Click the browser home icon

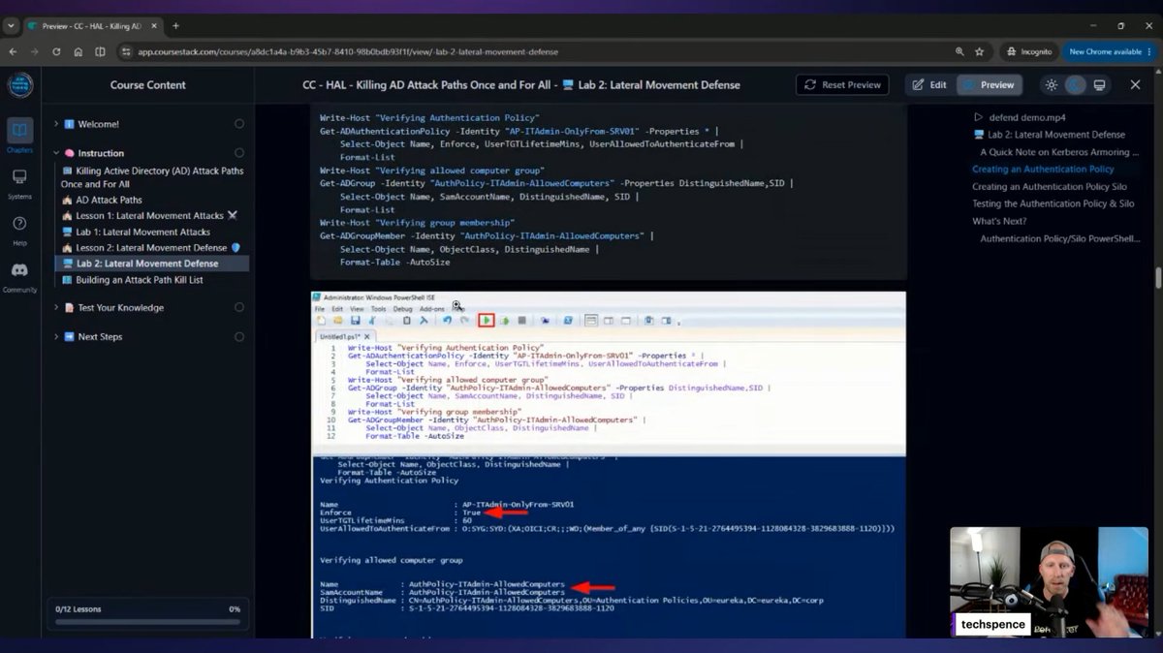78,51
